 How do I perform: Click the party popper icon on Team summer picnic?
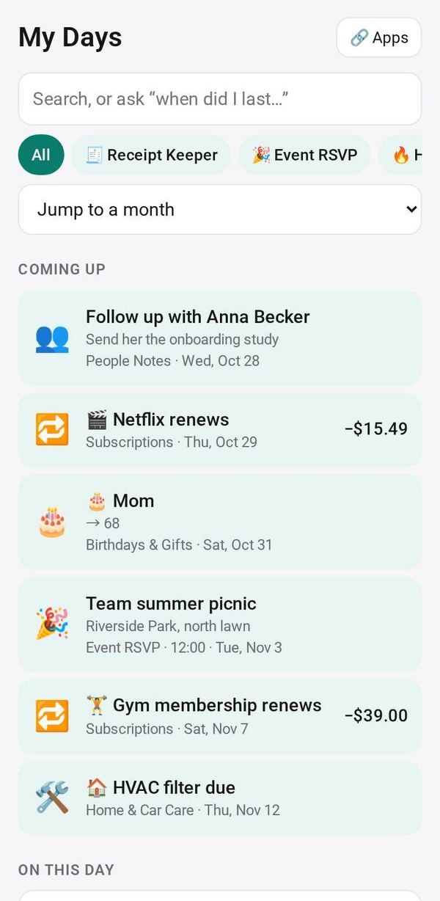(52, 624)
